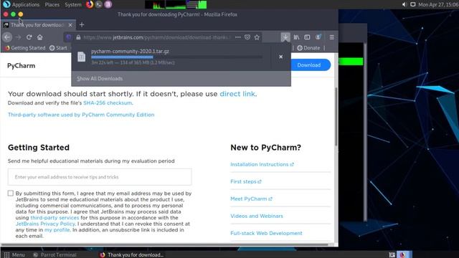The width and height of the screenshot is (459, 258).
Task: Switch to Parrot Terminal in taskbar
Action: point(55,255)
